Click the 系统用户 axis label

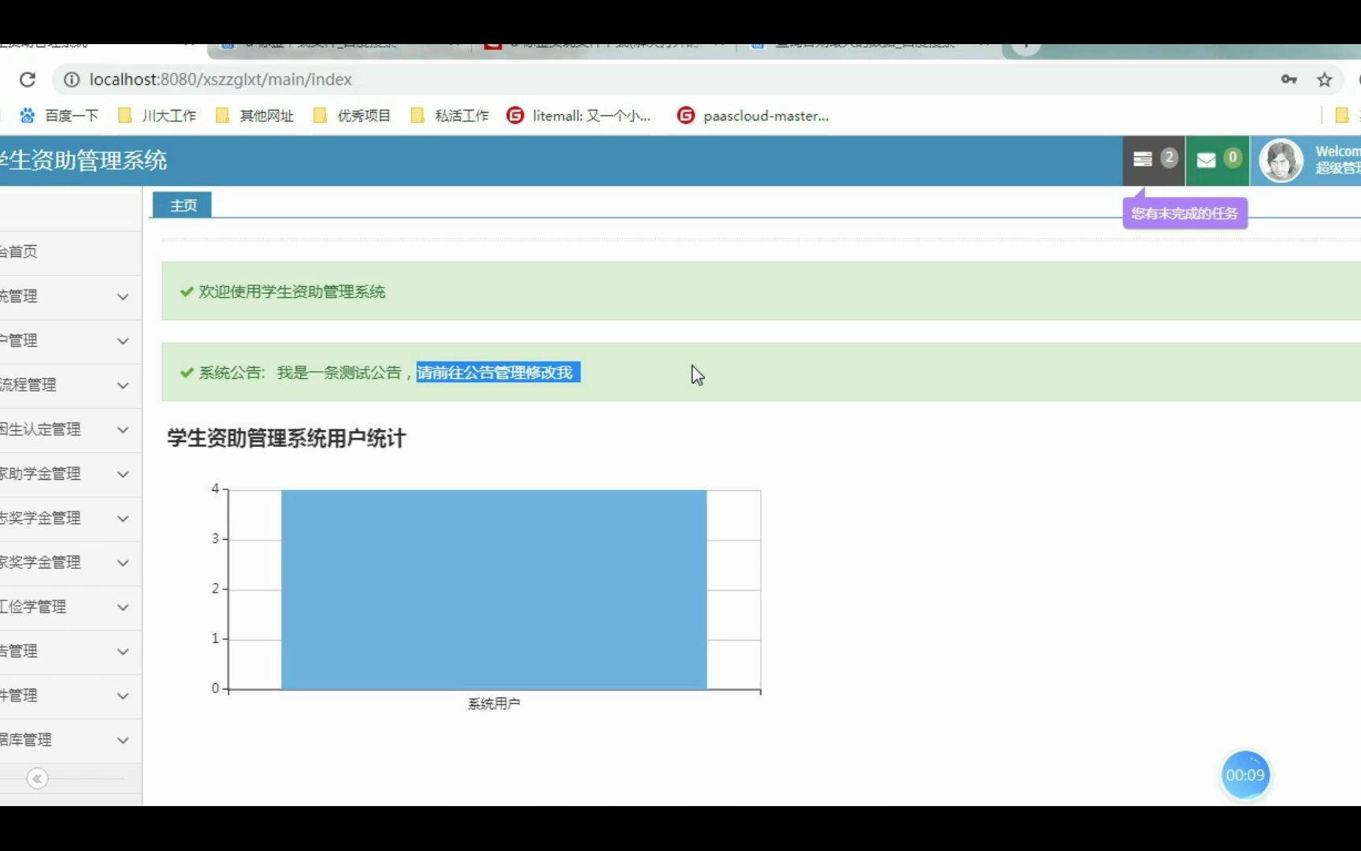pyautogui.click(x=494, y=704)
